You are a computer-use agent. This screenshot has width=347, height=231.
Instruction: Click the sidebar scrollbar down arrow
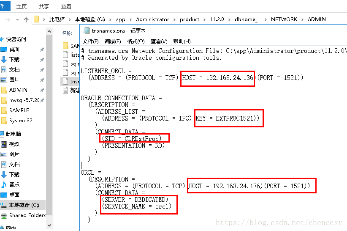pyautogui.click(x=49, y=225)
